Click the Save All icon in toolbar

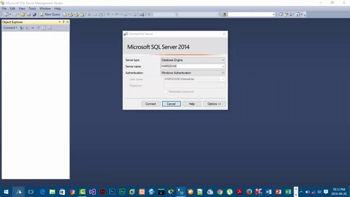pyautogui.click(x=34, y=15)
